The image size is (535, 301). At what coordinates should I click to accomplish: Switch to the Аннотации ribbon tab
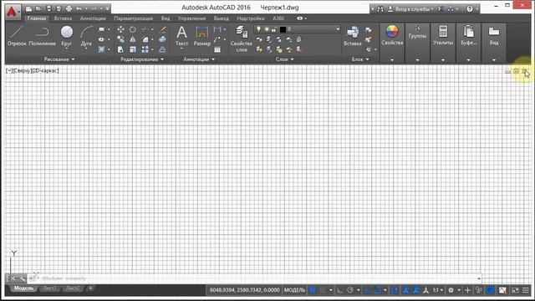click(93, 18)
